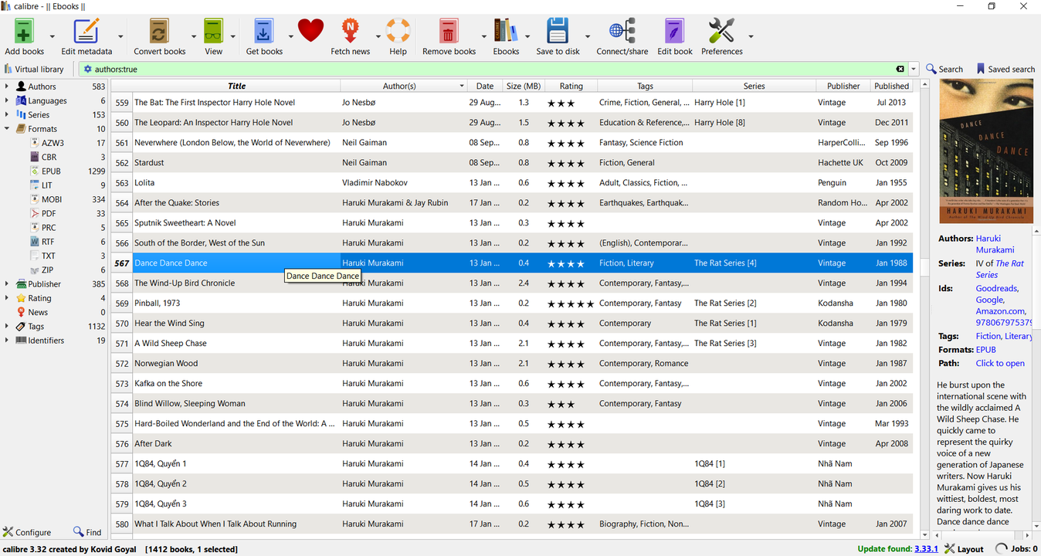Expand the Languages category
Viewport: 1041px width, 556px height.
point(7,100)
